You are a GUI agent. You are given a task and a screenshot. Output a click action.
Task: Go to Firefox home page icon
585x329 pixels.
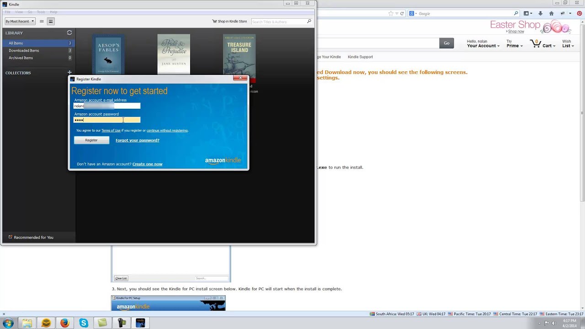(x=551, y=14)
